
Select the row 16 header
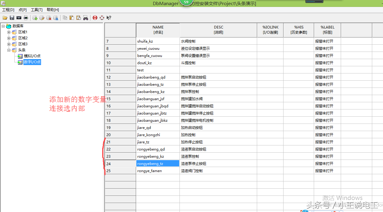point(120,106)
